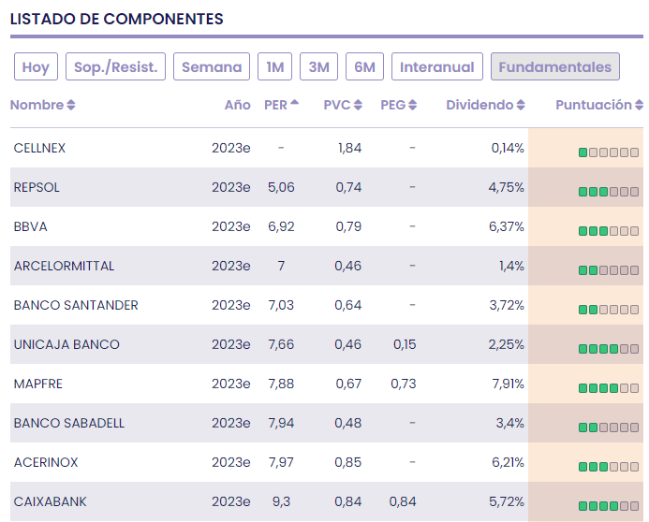Sort by PER ascending arrow

tap(295, 104)
